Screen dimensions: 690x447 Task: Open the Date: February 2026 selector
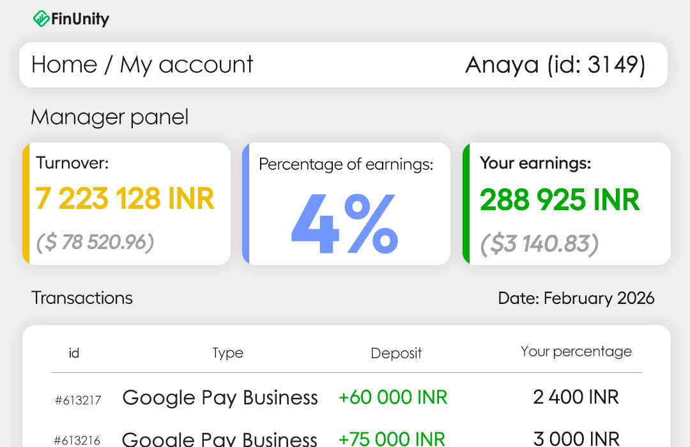coord(576,298)
